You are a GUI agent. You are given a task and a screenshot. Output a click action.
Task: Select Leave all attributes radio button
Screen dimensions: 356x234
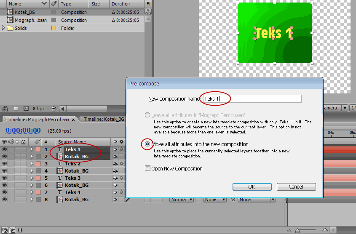147,115
